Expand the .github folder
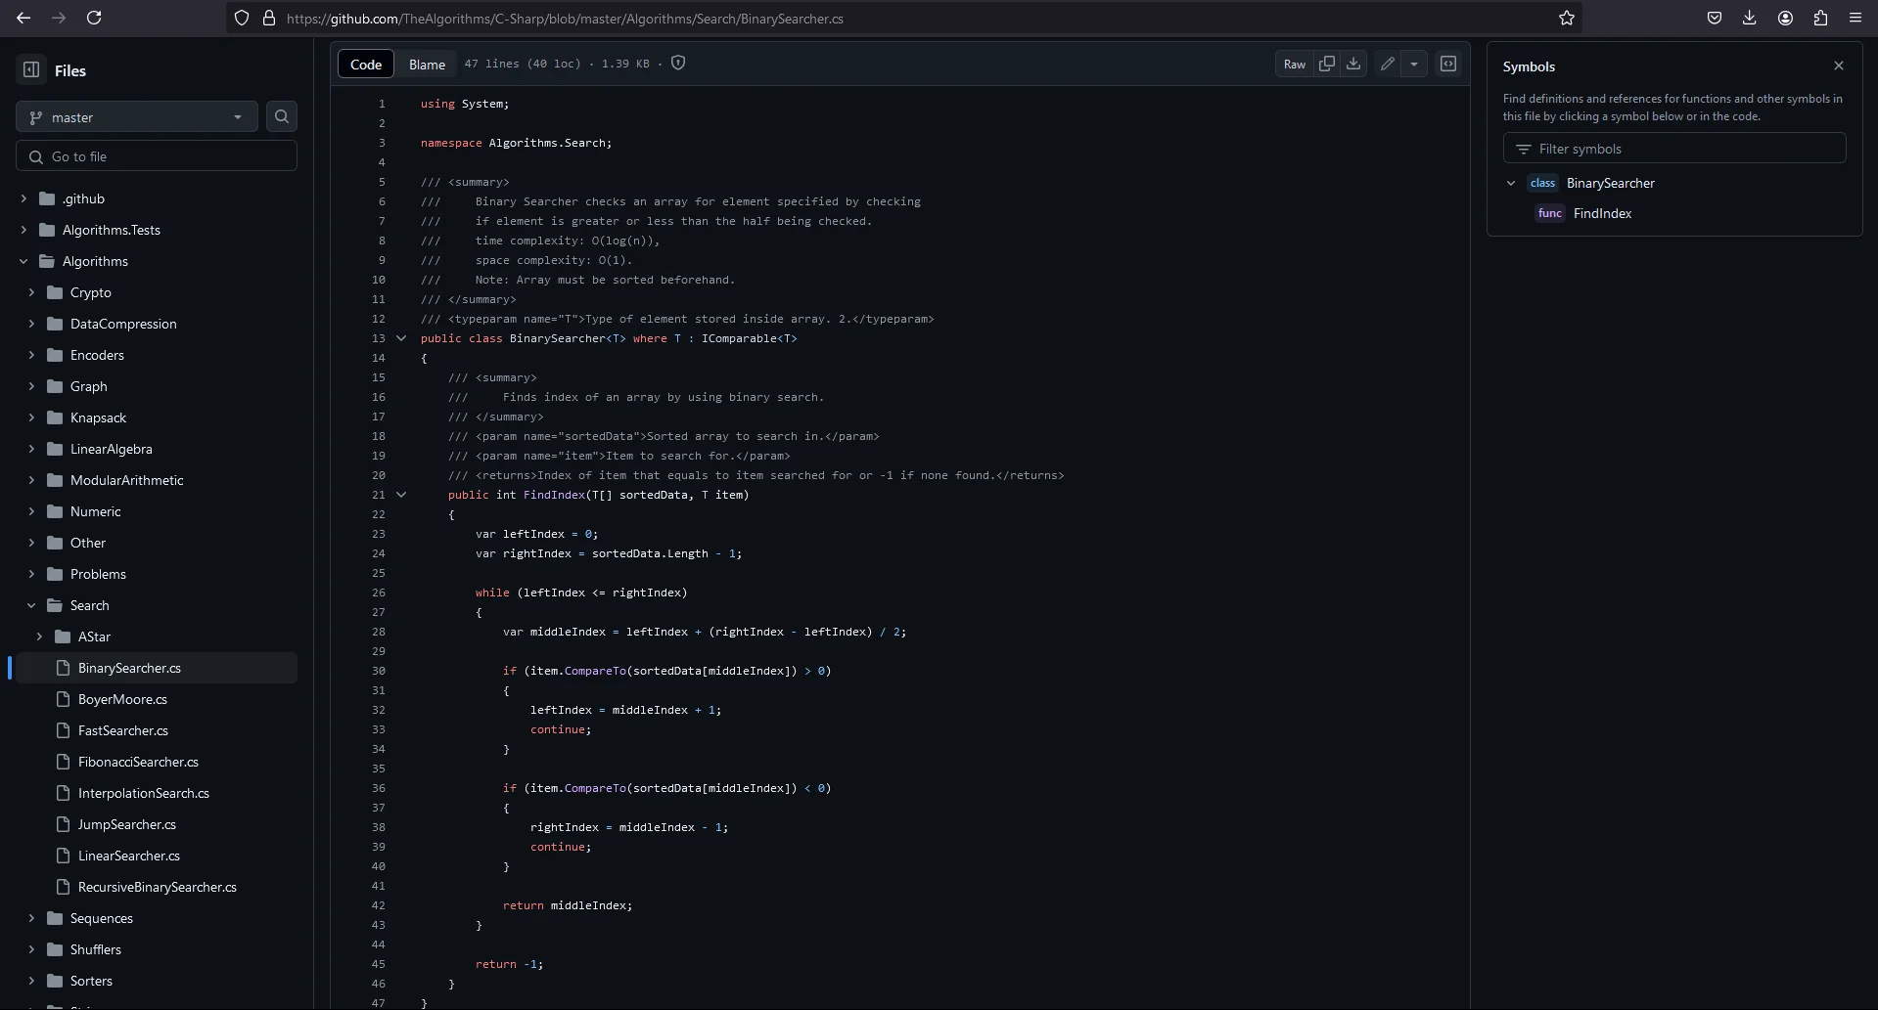This screenshot has width=1878, height=1010. pos(23,198)
